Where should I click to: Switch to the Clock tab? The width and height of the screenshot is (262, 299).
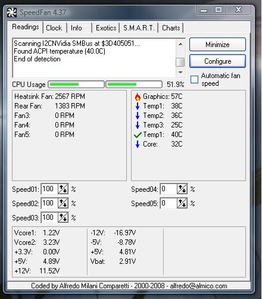click(54, 28)
